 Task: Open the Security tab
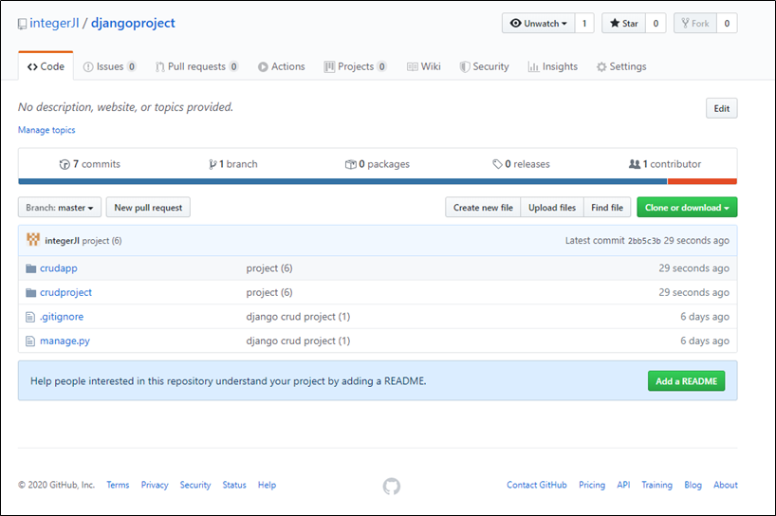(484, 66)
